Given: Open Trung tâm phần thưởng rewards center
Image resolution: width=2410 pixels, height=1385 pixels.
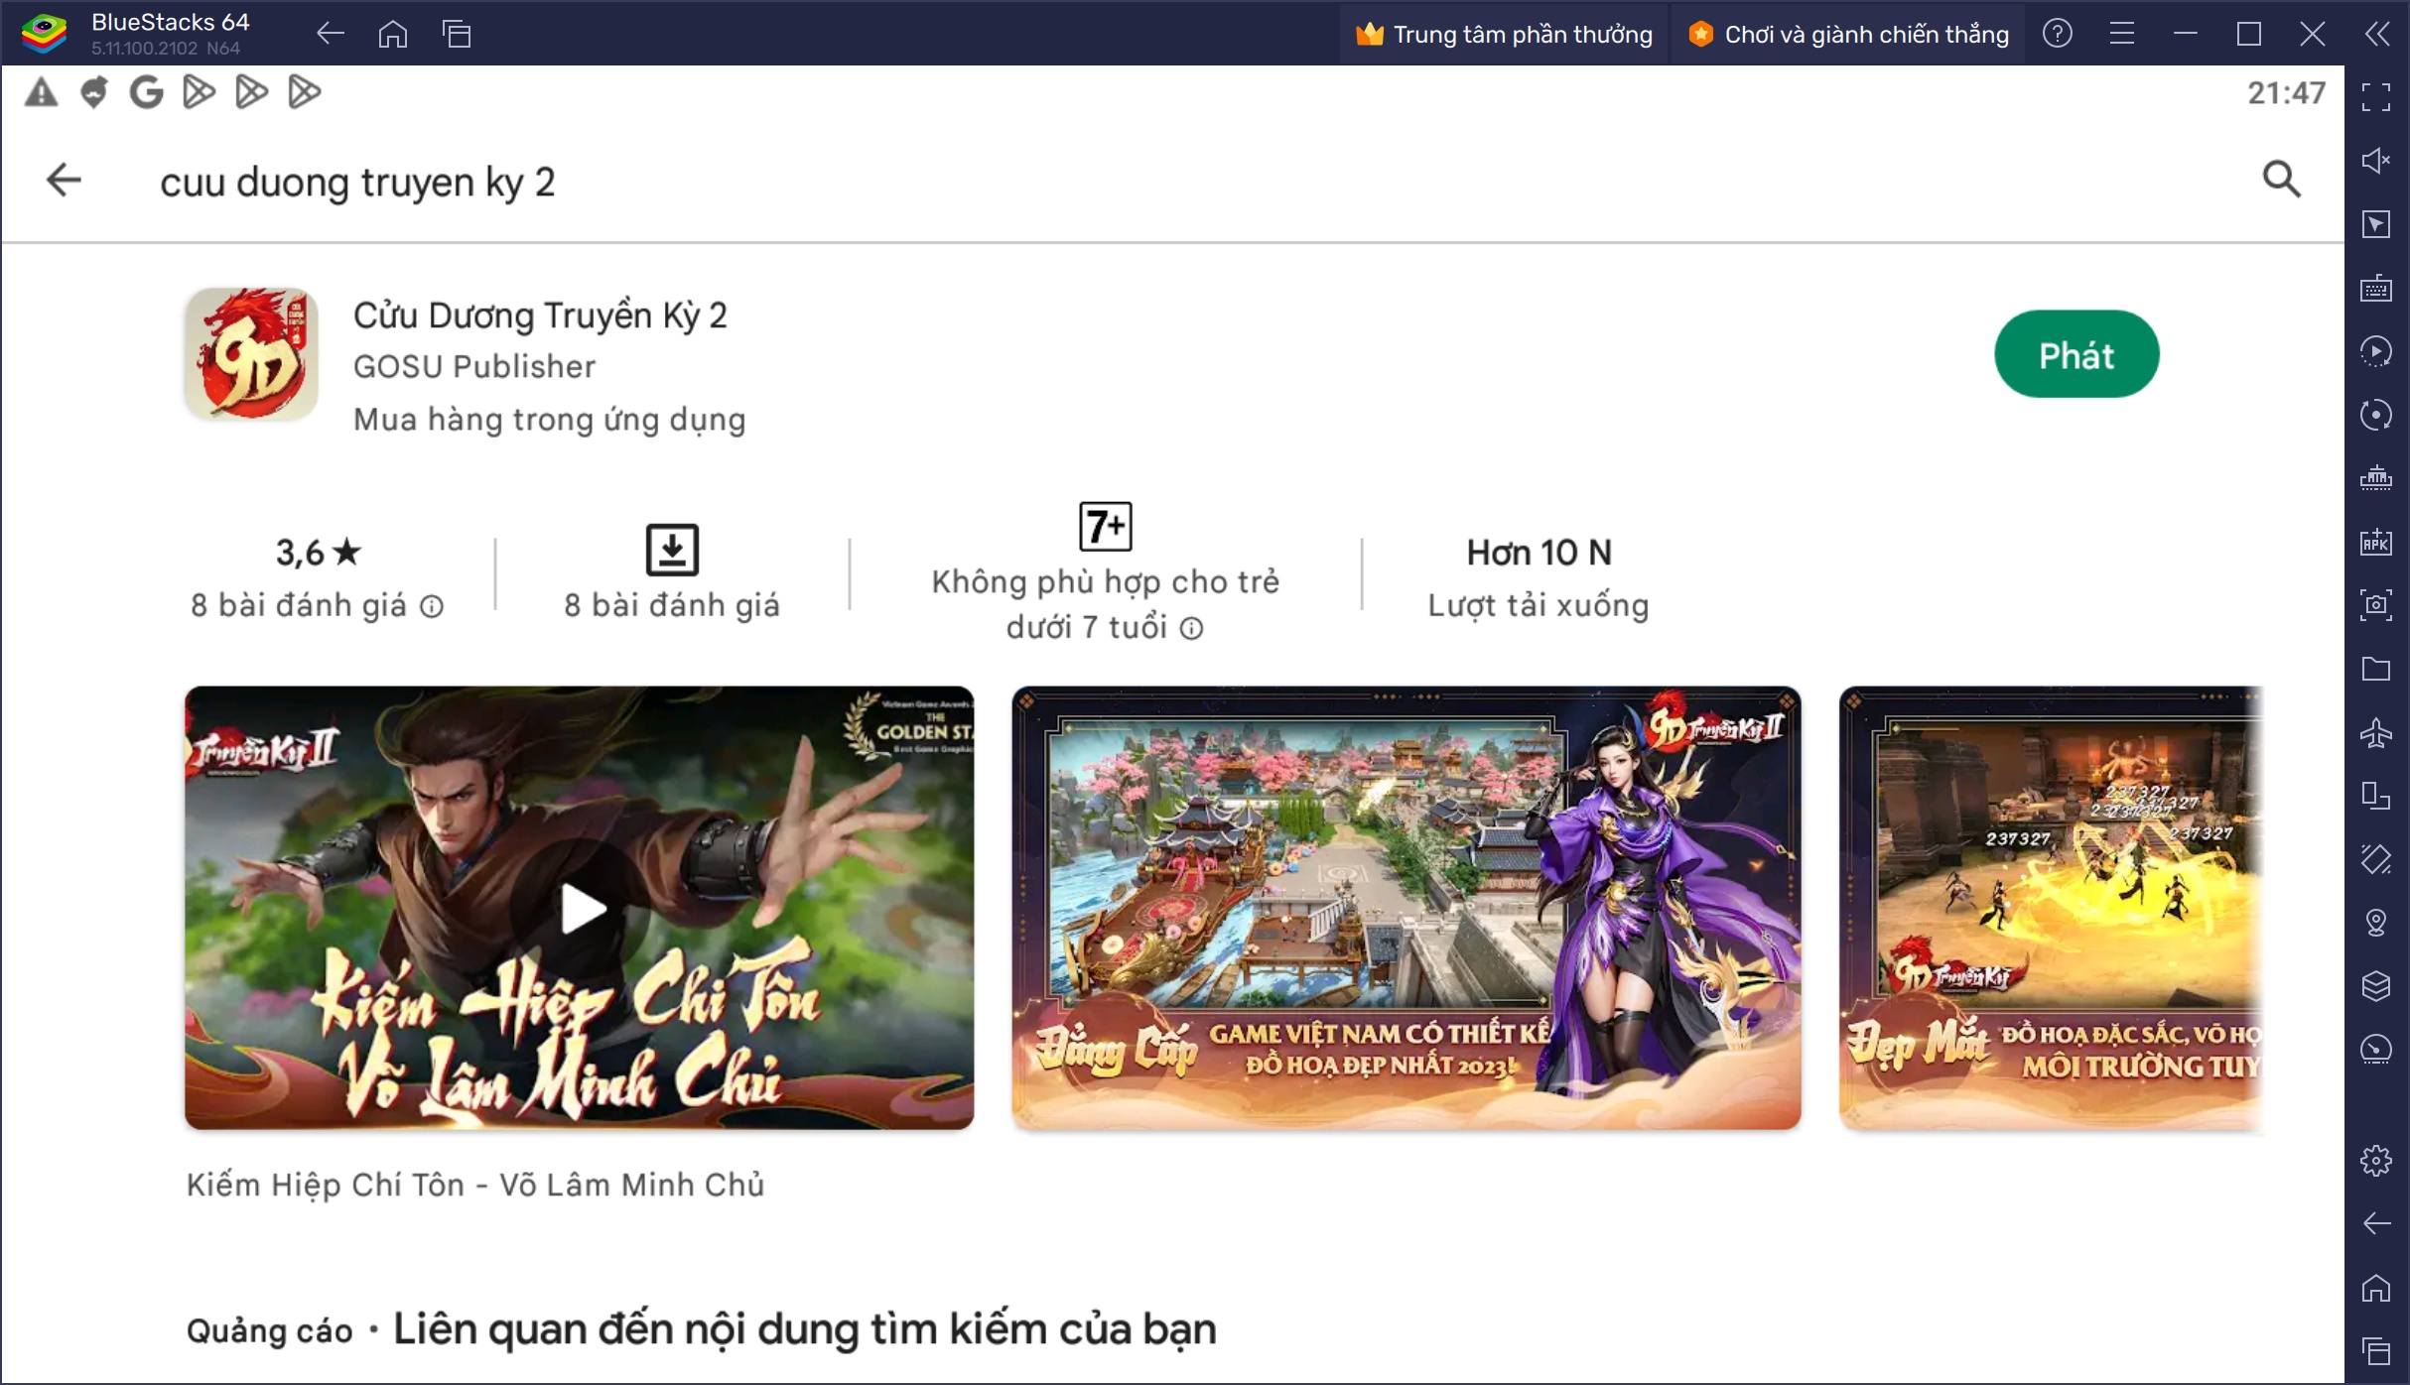Looking at the screenshot, I should point(1504,34).
